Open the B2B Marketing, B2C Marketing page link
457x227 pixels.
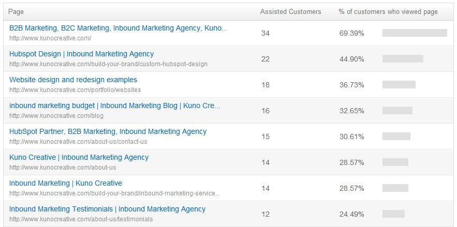[x=118, y=28]
